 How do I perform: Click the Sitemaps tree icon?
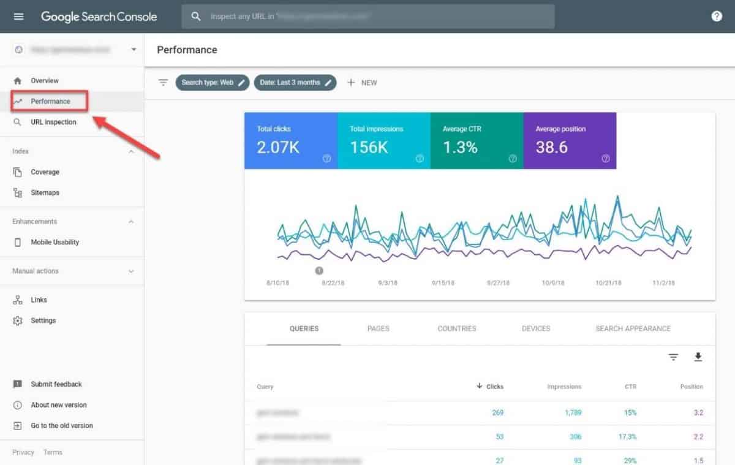(x=18, y=192)
